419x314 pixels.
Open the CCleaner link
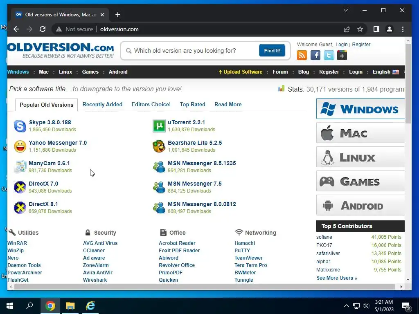[x=94, y=251]
